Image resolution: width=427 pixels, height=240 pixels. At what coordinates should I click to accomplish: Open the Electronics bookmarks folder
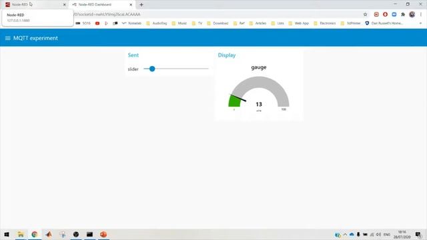pos(325,23)
